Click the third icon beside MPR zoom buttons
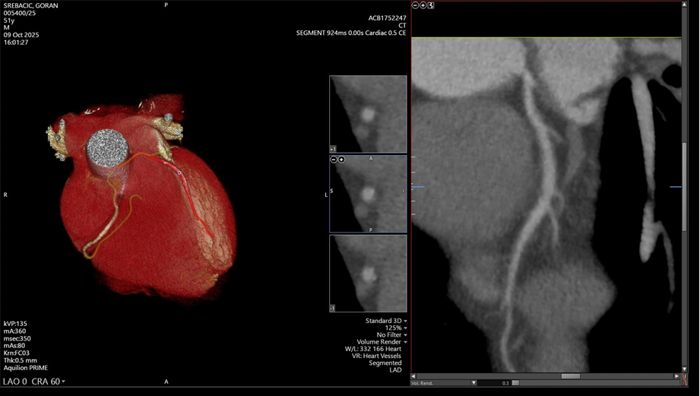The height and width of the screenshot is (396, 700). (x=431, y=5)
